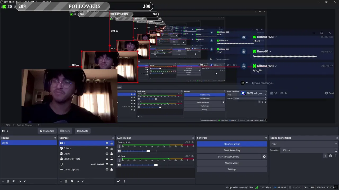Add a new scene with the plus icon in Scenes
Viewport: 339px width, 190px height.
click(3, 181)
